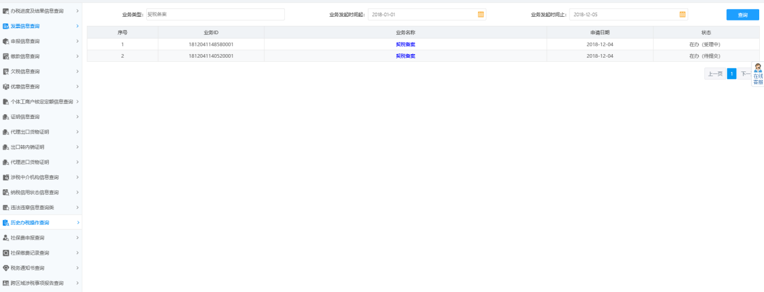Select business ID 1812041140520001
Viewport: 764px width, 292px height.
tap(211, 56)
